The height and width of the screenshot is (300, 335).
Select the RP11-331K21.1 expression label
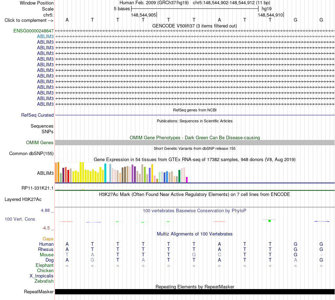pyautogui.click(x=37, y=188)
